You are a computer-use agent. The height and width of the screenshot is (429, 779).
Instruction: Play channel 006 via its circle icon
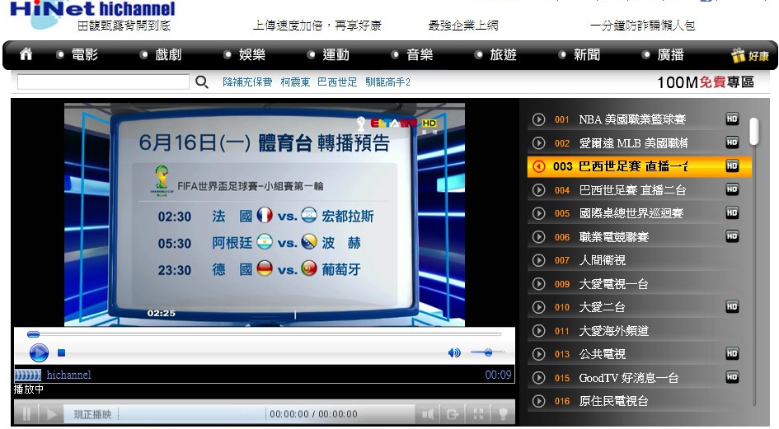coord(538,237)
